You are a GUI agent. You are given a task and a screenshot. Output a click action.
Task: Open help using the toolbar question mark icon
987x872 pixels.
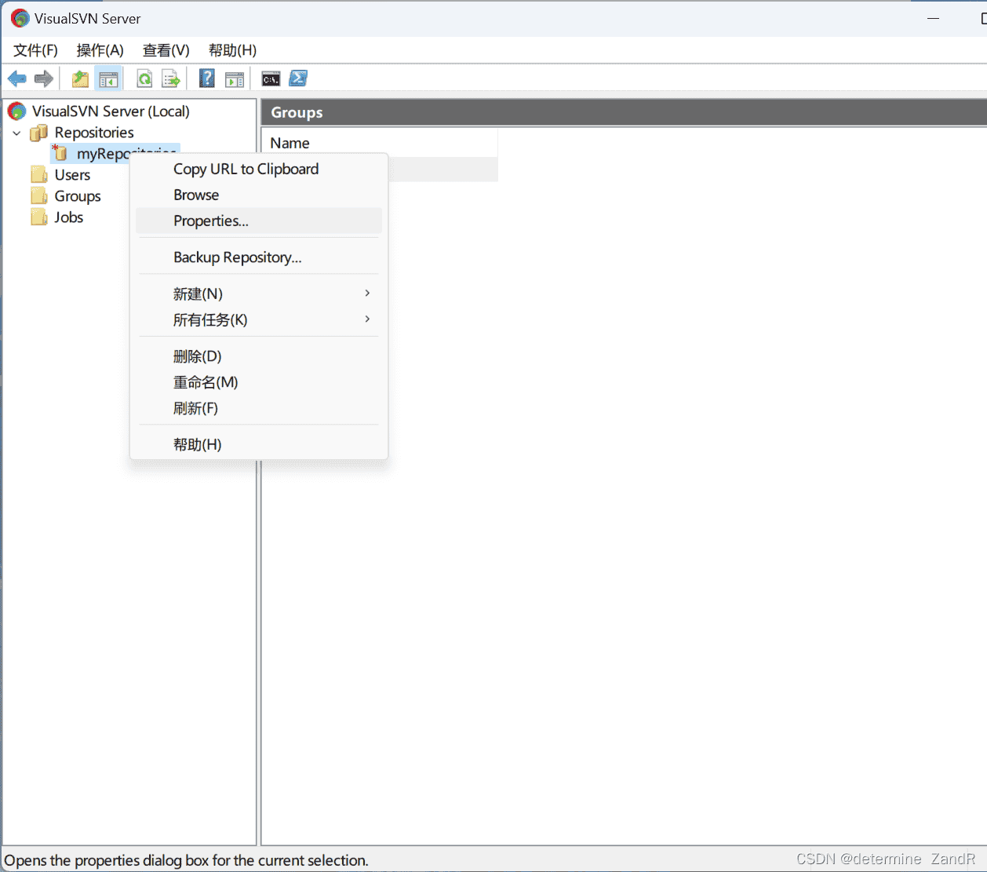206,78
